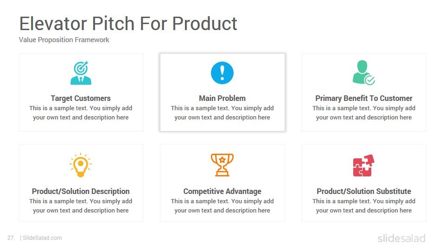
Task: Select the red puzzle pieces icon
Action: click(363, 165)
